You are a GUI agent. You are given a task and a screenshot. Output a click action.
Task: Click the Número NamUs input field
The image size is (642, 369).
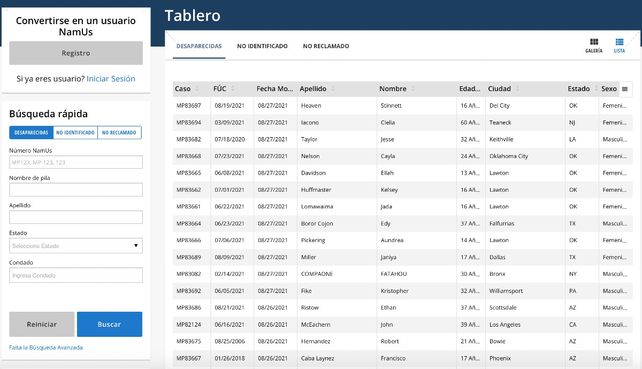[76, 162]
